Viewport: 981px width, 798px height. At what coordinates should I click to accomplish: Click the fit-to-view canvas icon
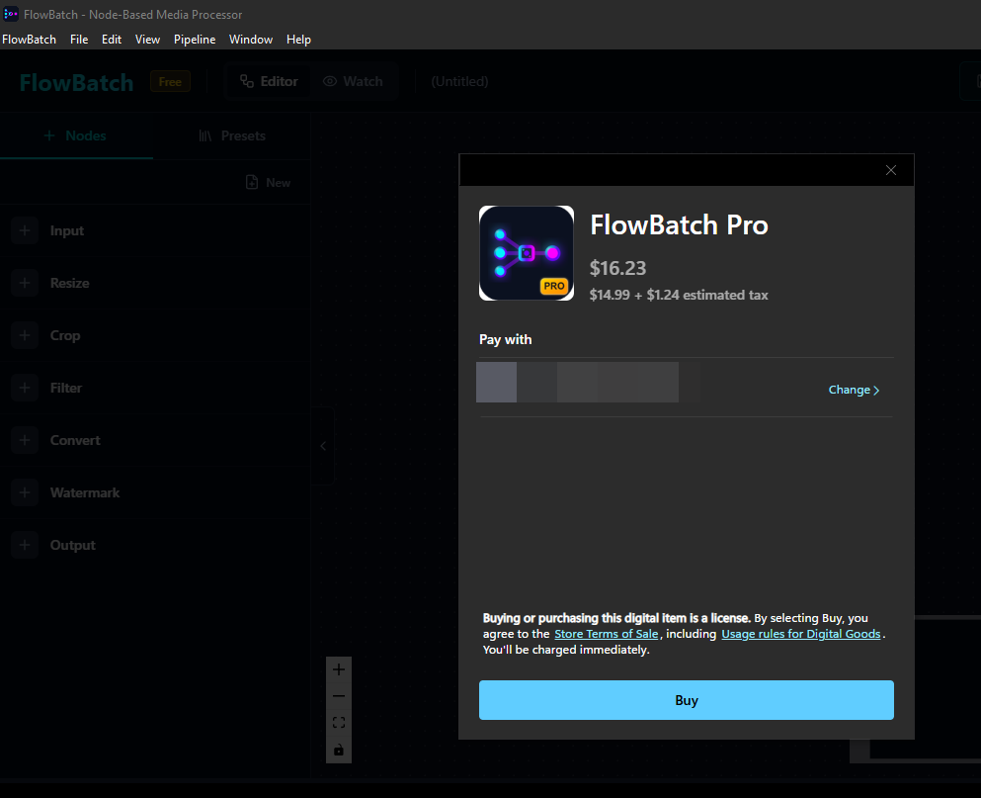tap(339, 723)
